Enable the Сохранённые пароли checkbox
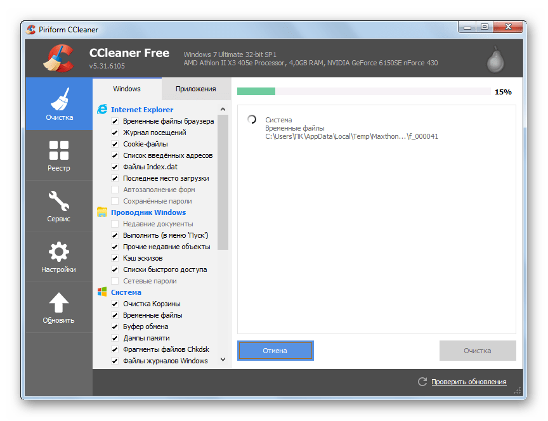Image resolution: width=548 pixels, height=421 pixels. (115, 201)
